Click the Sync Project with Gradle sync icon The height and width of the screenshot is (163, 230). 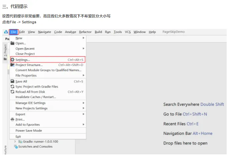pos(13,87)
